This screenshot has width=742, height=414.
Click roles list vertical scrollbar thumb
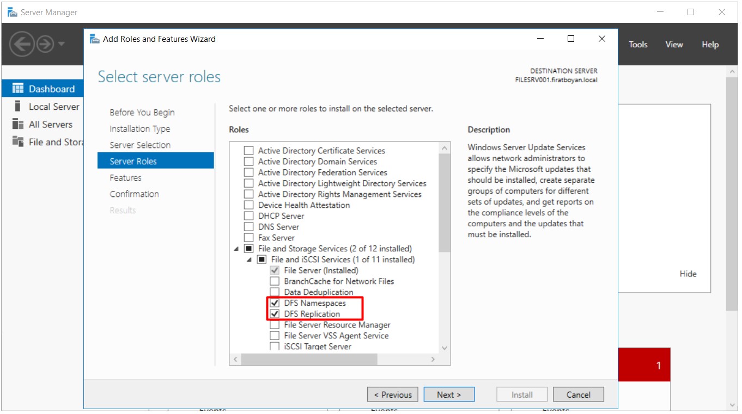pos(444,202)
